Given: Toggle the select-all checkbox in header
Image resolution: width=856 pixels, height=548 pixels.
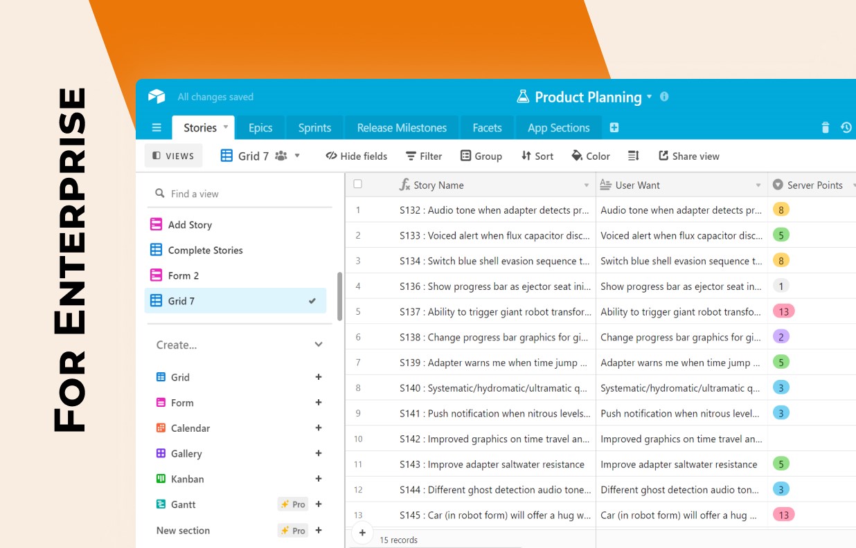Looking at the screenshot, I should 358,185.
